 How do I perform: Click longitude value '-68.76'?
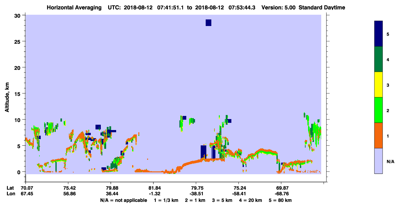[x=281, y=194]
